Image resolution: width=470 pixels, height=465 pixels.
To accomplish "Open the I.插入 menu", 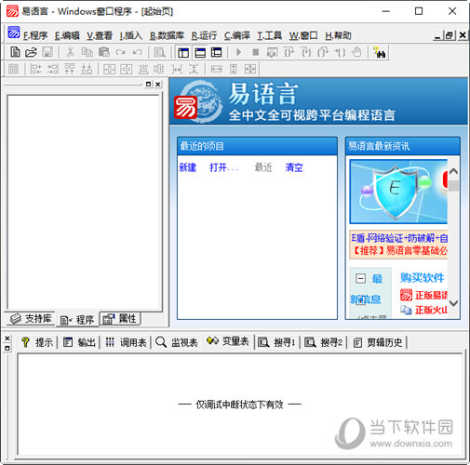I will click(x=130, y=35).
